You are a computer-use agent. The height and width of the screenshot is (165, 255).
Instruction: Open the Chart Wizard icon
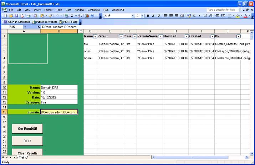[x=87, y=16]
